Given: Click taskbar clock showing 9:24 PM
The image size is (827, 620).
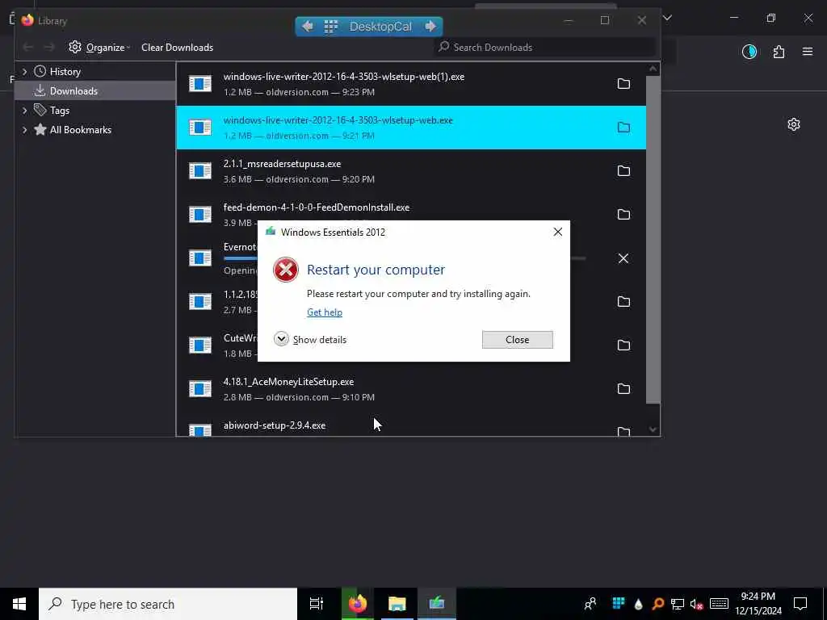Looking at the screenshot, I should 758,604.
